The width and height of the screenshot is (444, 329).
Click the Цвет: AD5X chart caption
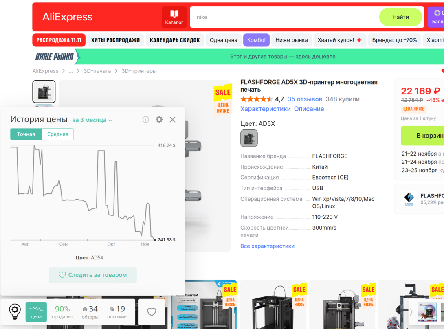(90, 258)
